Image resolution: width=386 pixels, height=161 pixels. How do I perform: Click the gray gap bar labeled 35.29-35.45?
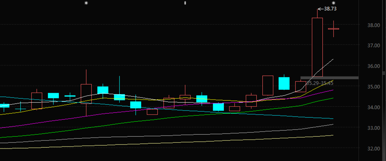coord(329,78)
